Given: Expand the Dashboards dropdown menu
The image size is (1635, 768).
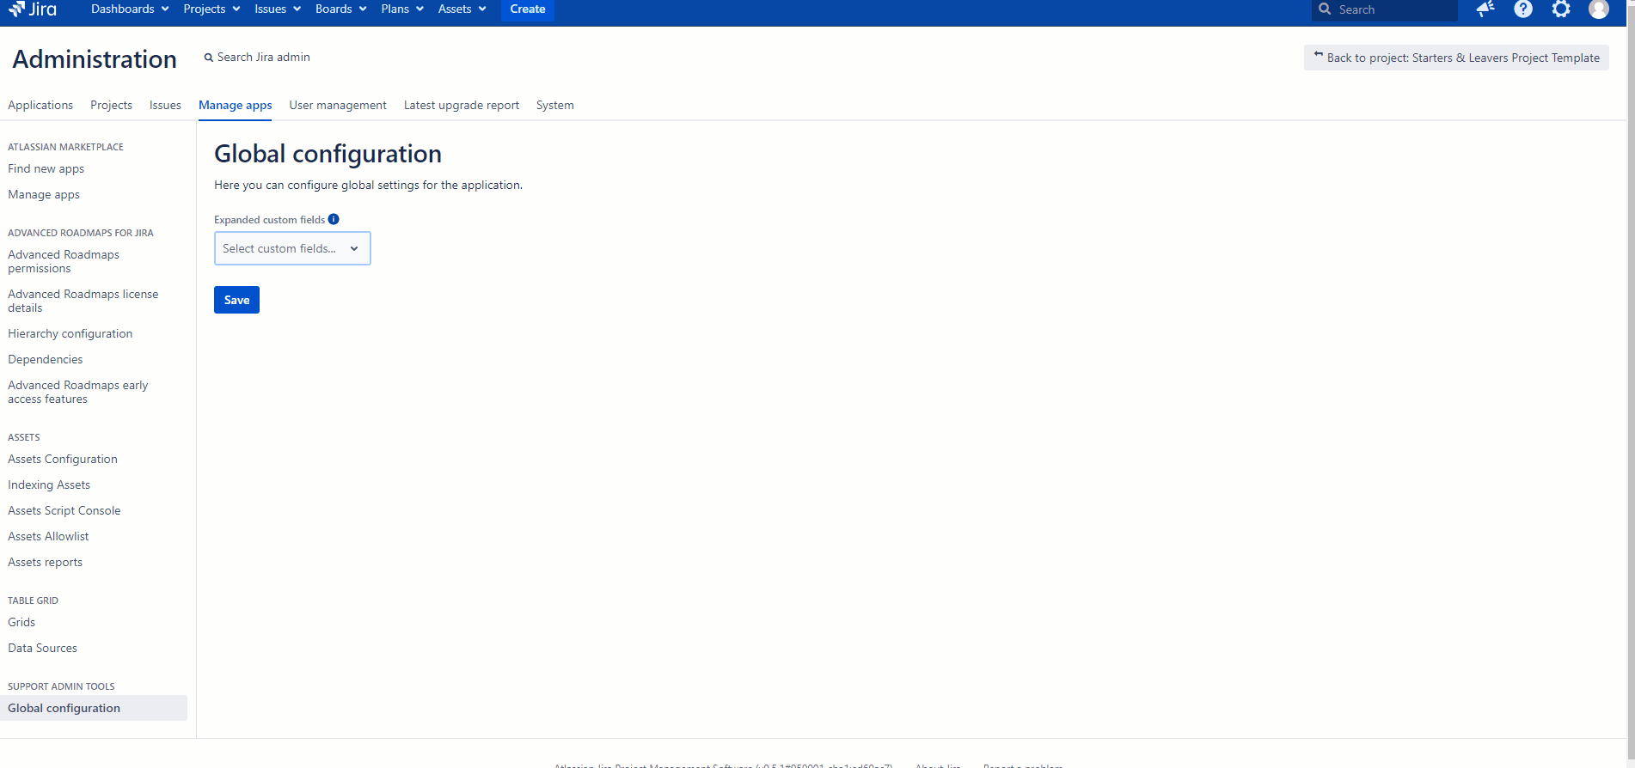Looking at the screenshot, I should (x=130, y=9).
